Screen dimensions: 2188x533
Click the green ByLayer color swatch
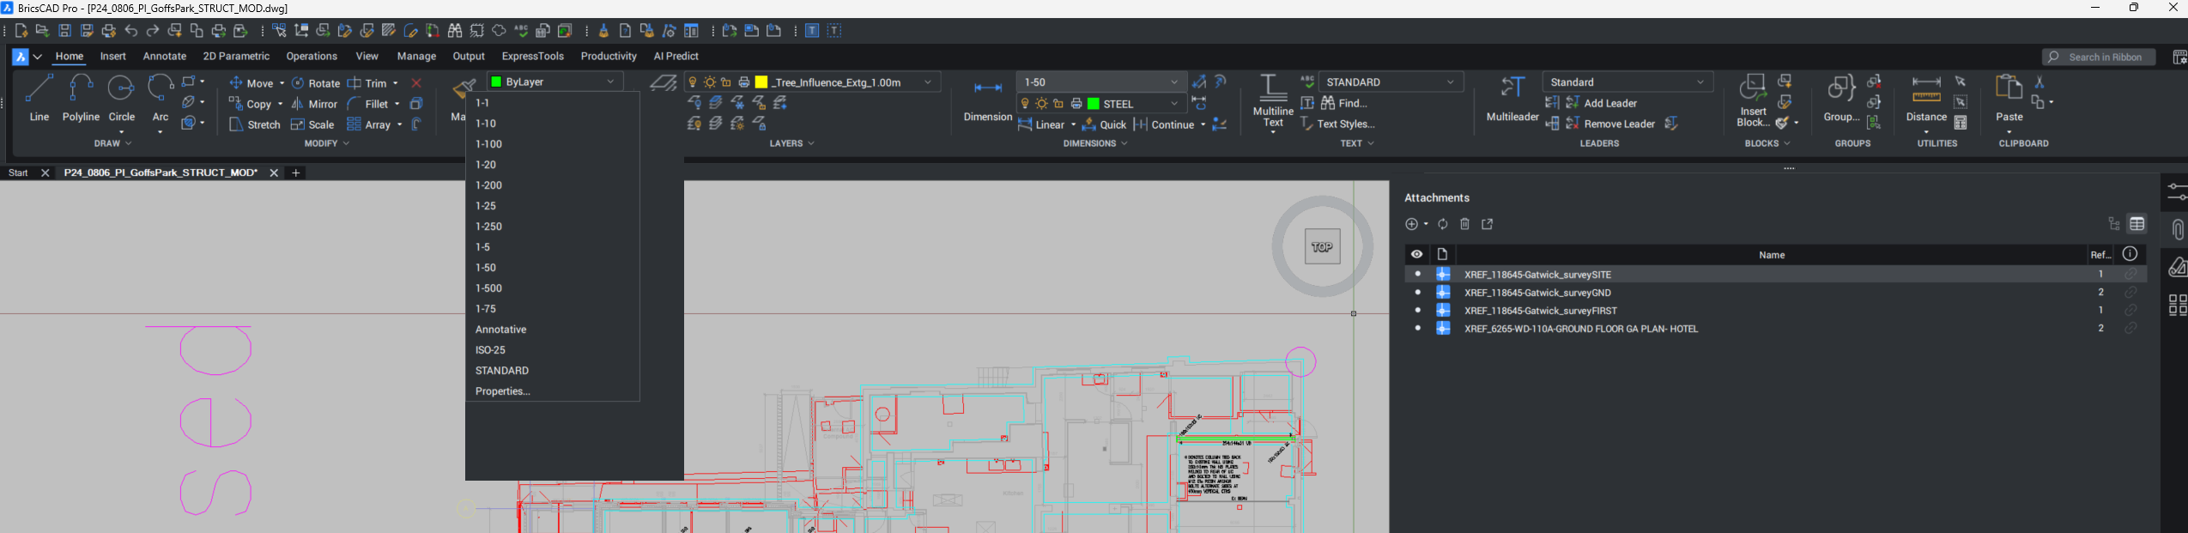(495, 82)
